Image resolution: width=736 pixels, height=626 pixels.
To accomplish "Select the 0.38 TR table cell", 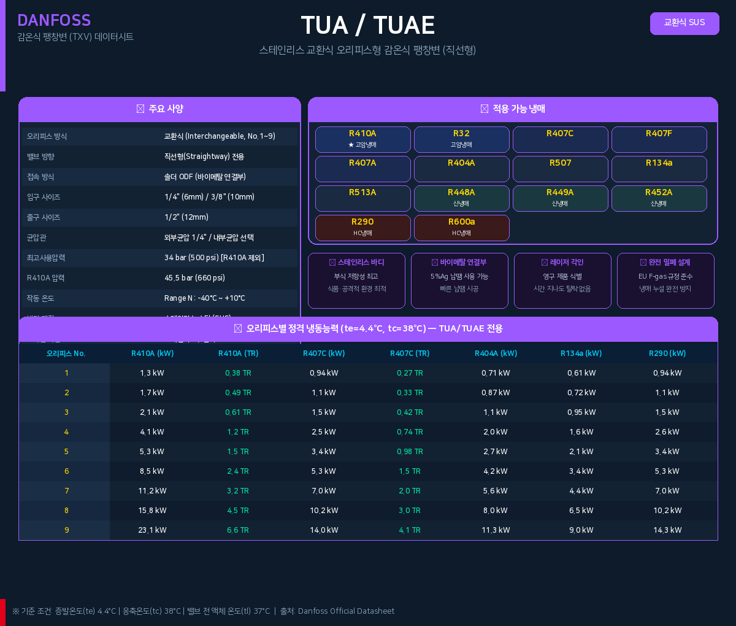I will click(238, 373).
